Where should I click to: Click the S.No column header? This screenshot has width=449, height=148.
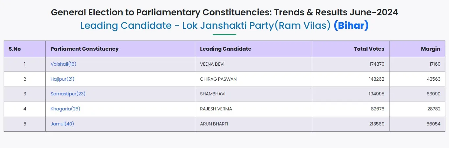15,49
